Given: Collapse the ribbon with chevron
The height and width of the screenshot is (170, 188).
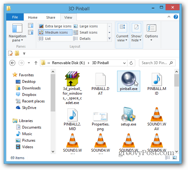Looking at the screenshot, I should [x=169, y=17].
